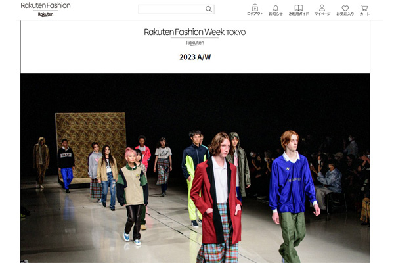The height and width of the screenshot is (263, 394).
Task: Click the ご利用ガイド text label
Action: tap(299, 14)
